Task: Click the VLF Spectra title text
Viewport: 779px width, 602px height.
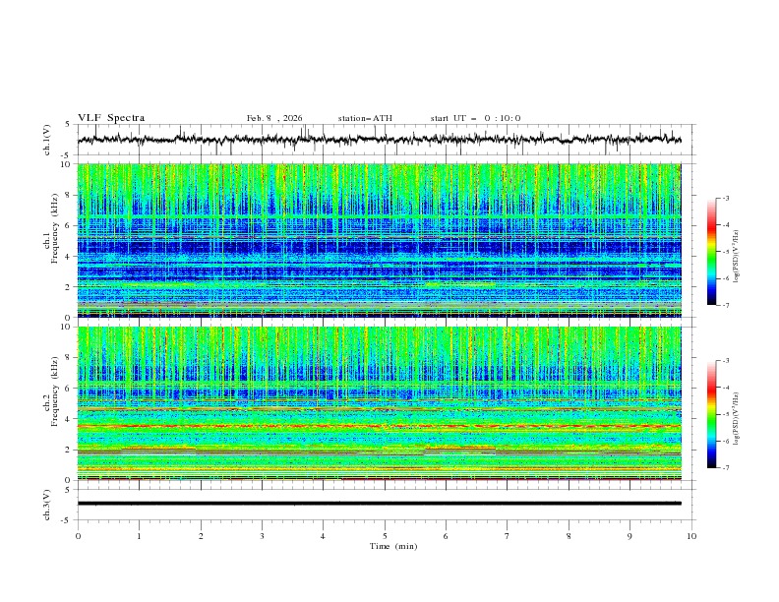Action: pyautogui.click(x=111, y=118)
